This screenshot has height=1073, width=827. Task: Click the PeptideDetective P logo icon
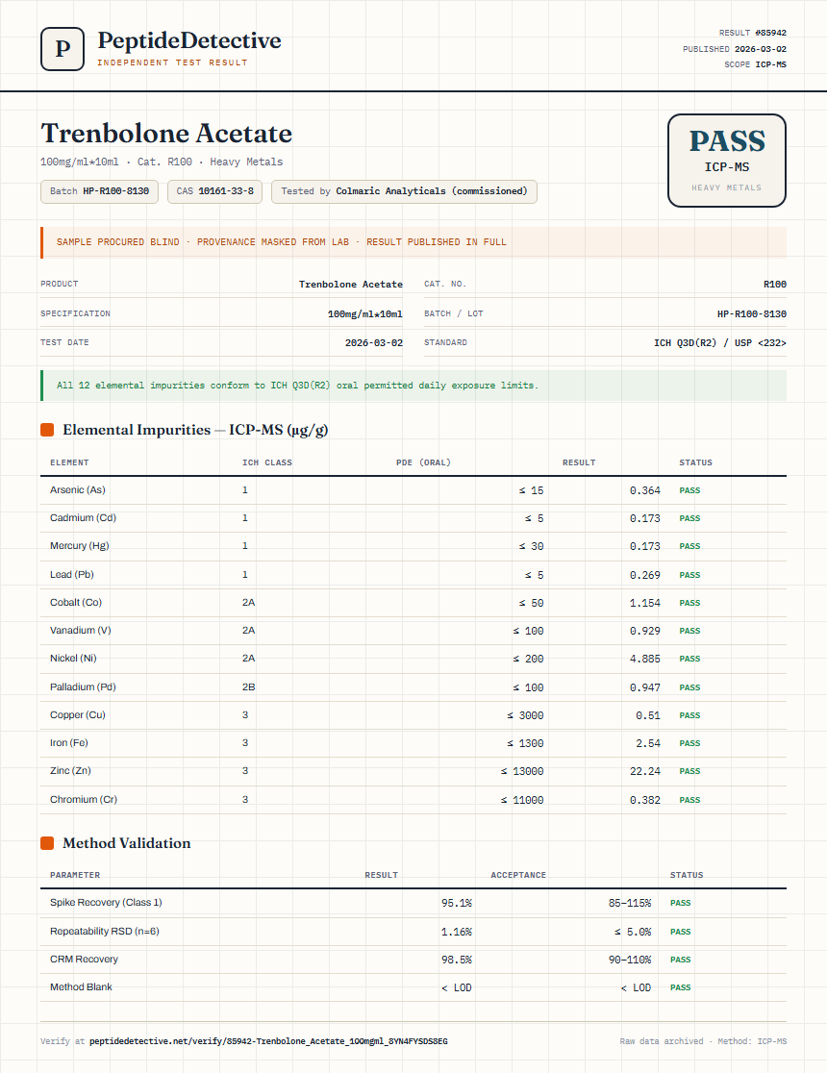63,49
